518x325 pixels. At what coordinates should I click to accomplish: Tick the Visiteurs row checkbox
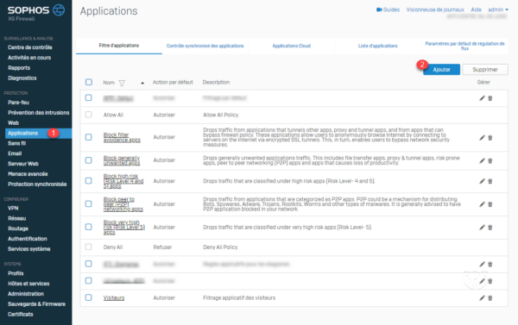point(89,297)
